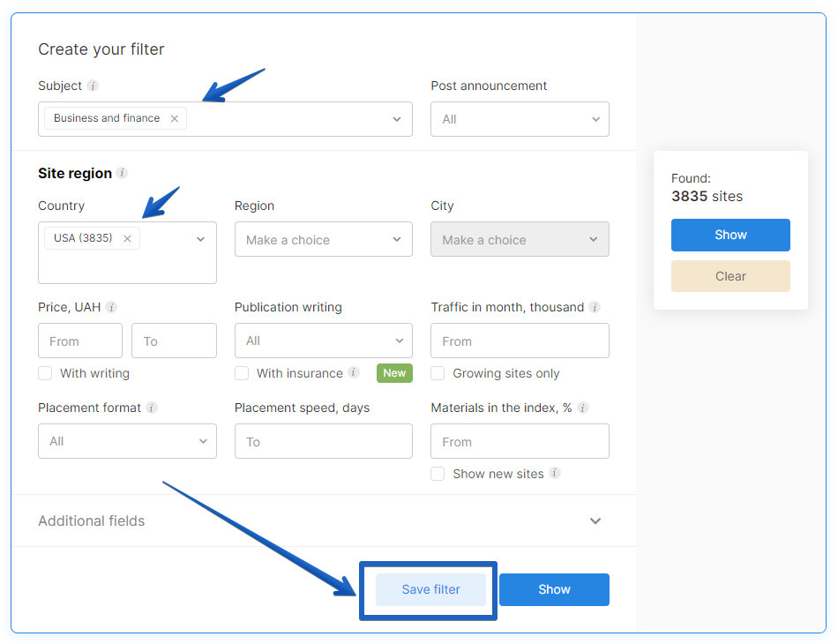Click info icon next to With insurance

point(354,372)
